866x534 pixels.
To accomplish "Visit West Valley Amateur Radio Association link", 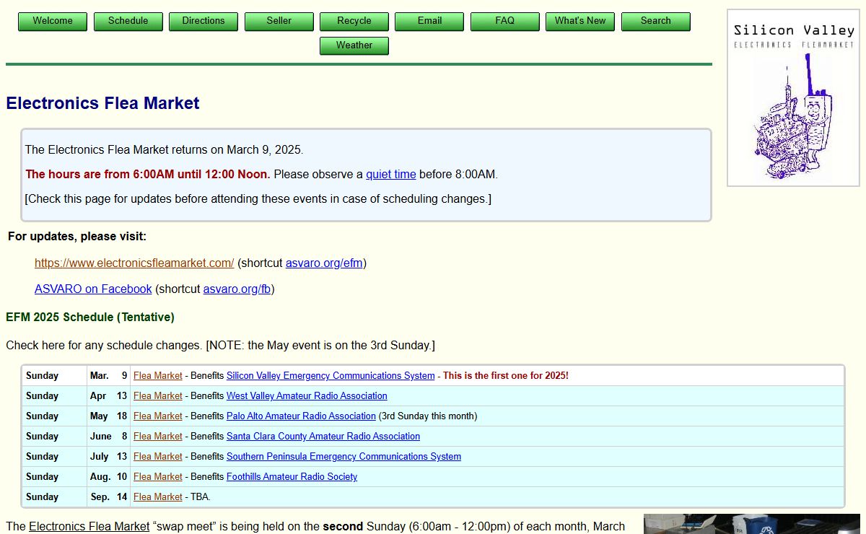I will 307,396.
